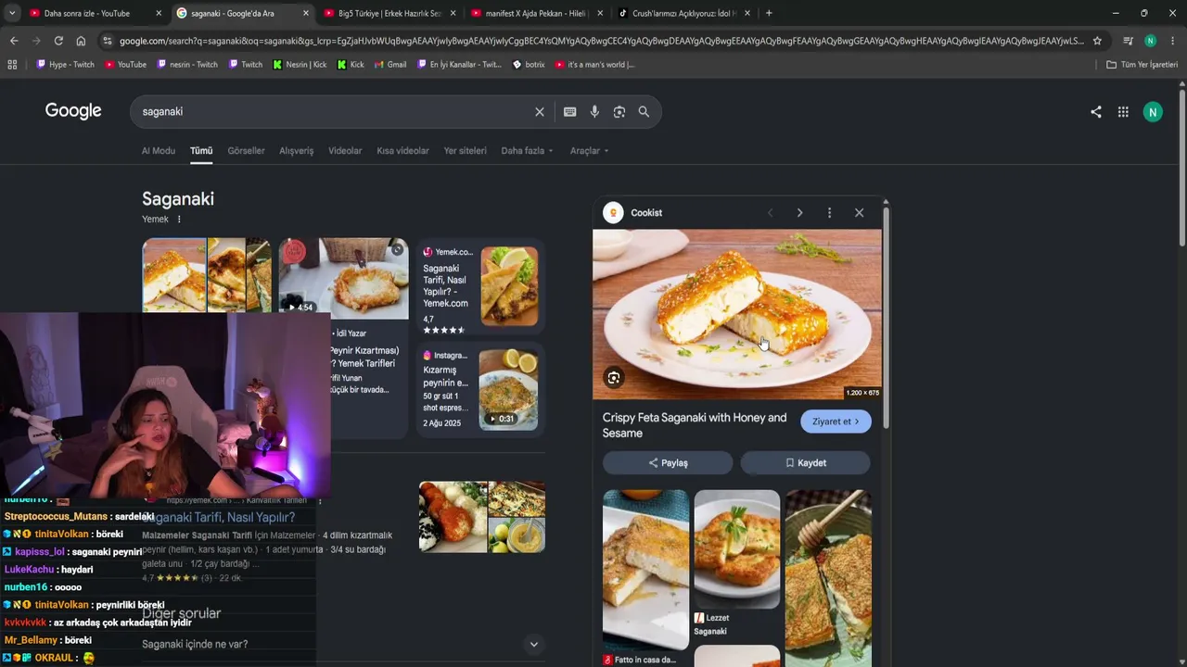Screen dimensions: 1187x667
Task: Go back to the previous page
Action: pos(14,41)
